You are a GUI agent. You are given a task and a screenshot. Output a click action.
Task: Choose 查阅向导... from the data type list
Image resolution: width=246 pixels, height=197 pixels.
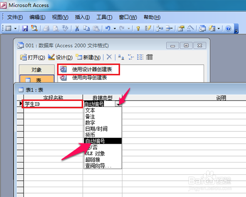pos(103,166)
